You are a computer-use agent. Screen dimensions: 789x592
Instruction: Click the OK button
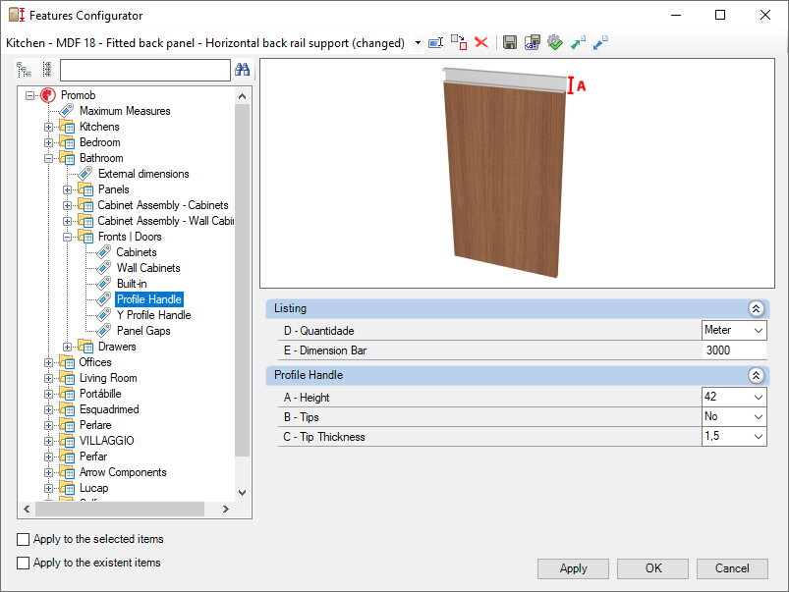coord(652,568)
